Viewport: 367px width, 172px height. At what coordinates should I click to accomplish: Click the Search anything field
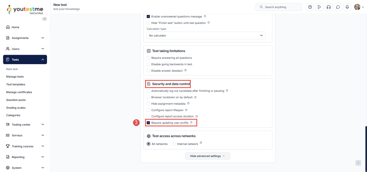(x=279, y=7)
